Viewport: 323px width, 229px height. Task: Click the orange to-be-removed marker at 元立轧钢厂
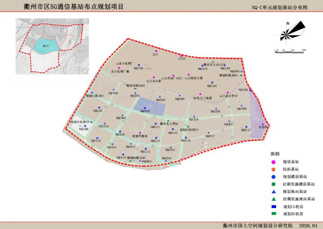pos(118,64)
